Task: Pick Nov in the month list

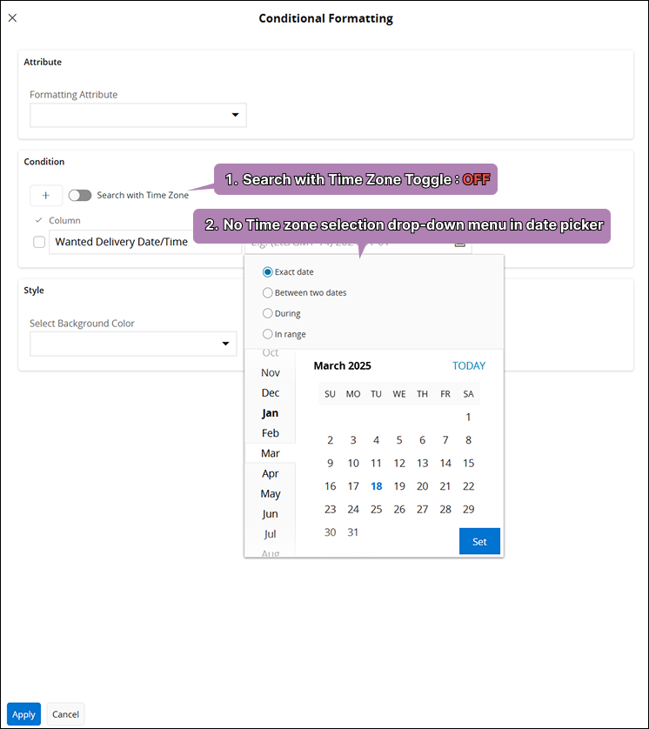Action: pos(270,372)
